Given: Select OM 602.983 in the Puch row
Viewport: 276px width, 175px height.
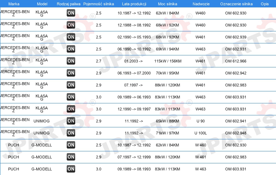Looking at the screenshot, I should [236, 157].
